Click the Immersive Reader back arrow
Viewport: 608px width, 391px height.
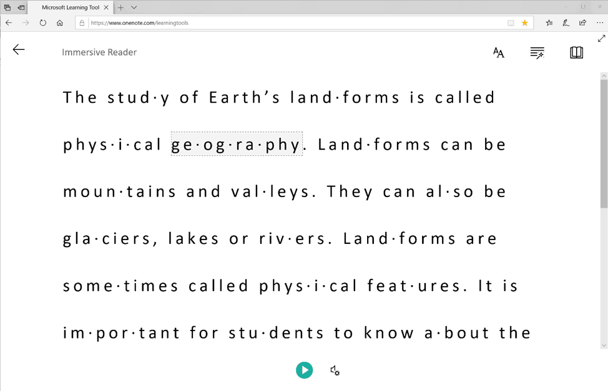tap(19, 50)
